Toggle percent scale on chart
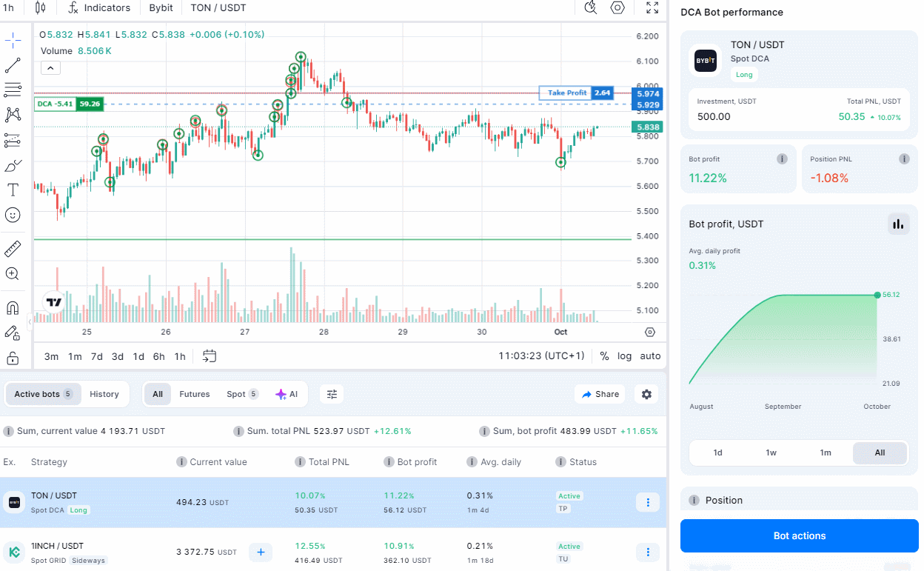Viewport: 924px width, 571px height. click(x=604, y=356)
